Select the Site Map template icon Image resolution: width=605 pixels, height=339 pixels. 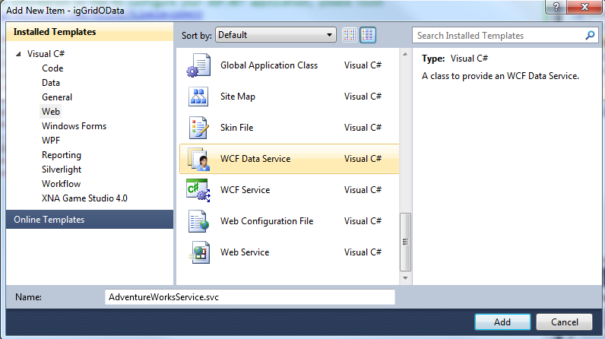pyautogui.click(x=198, y=97)
